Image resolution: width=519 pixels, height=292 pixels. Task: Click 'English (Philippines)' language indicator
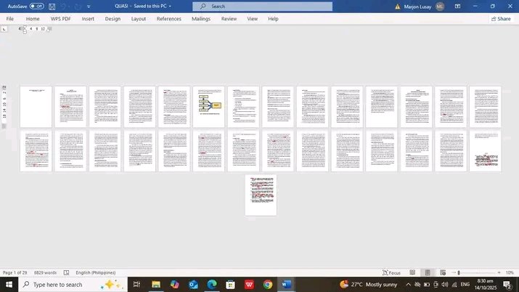(95, 272)
